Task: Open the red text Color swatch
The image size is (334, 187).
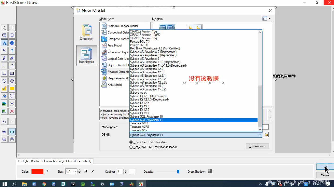Action: click(37, 172)
